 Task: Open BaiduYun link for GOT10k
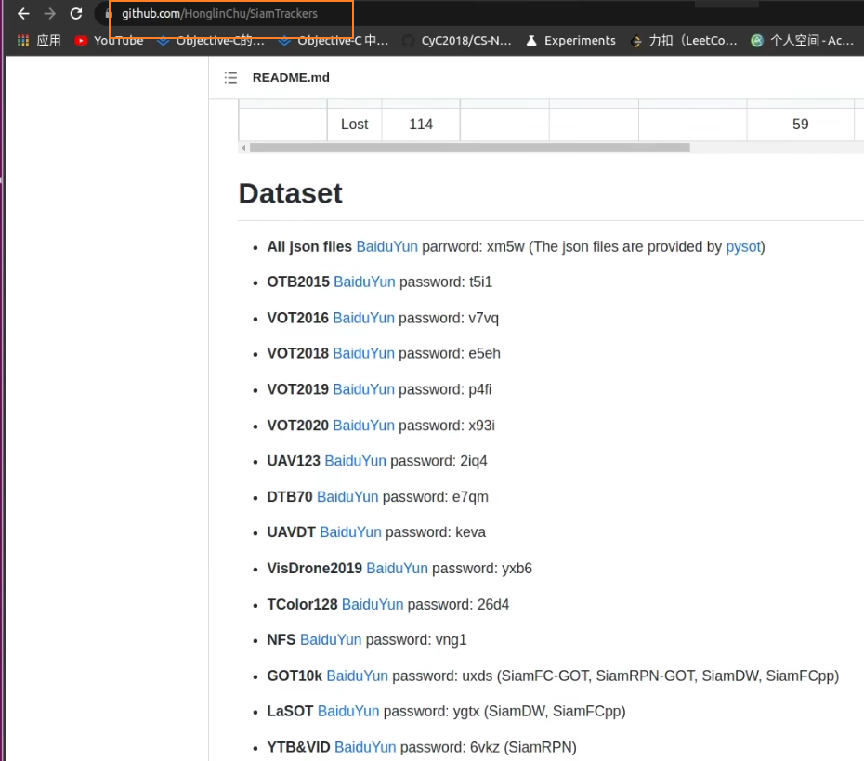(357, 676)
